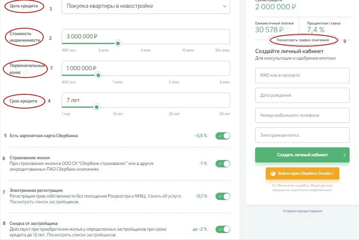
Task: Turn off Скидка от застройщика switch
Action: click(223, 229)
